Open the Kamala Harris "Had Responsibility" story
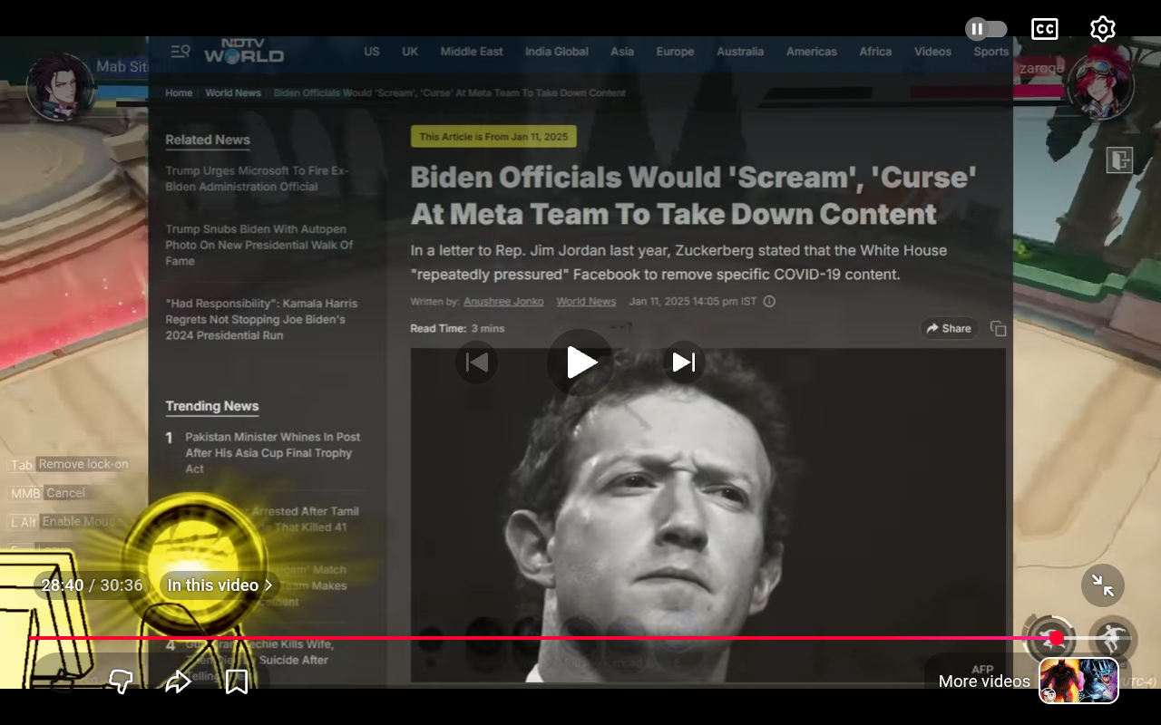Screen dimensions: 1161x725 [261, 319]
